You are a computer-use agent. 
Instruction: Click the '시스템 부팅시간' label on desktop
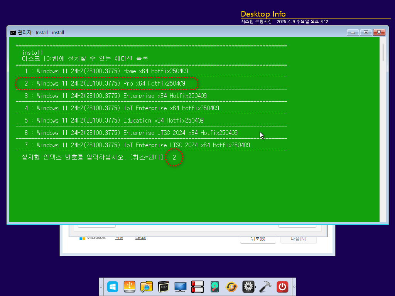tap(256, 22)
